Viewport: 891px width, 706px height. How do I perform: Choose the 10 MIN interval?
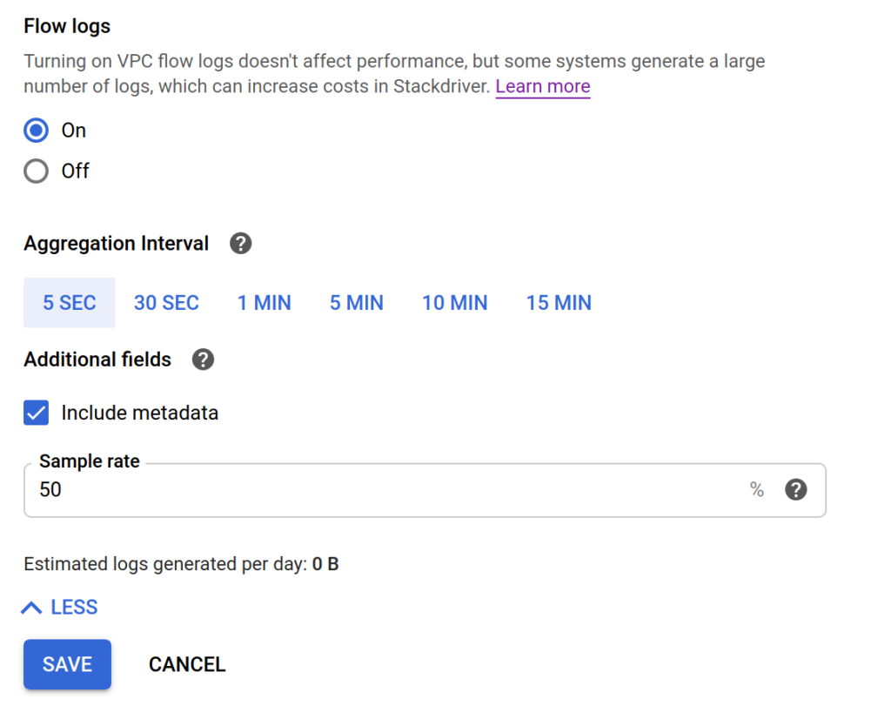(x=454, y=302)
